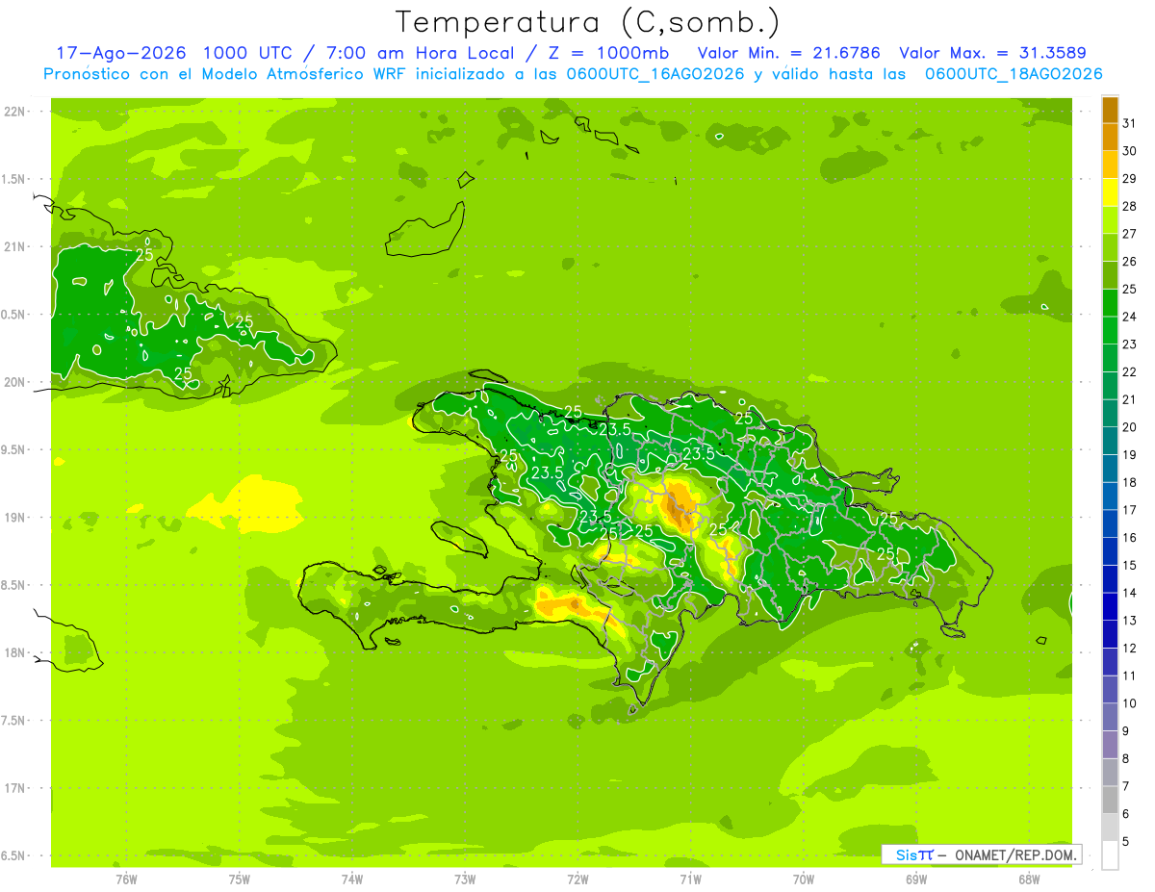1155x892 pixels.
Task: Click the '74W' longitude axis label
Action: pyautogui.click(x=352, y=879)
